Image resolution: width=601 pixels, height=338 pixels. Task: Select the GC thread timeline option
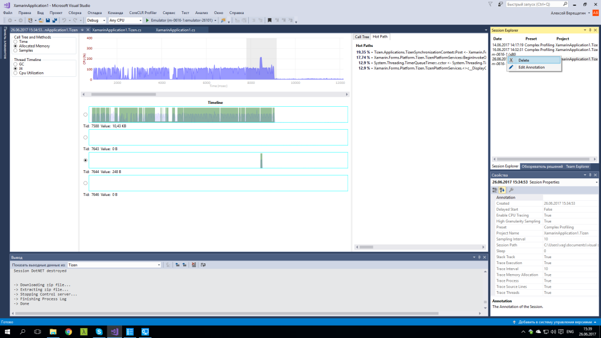[x=16, y=65]
